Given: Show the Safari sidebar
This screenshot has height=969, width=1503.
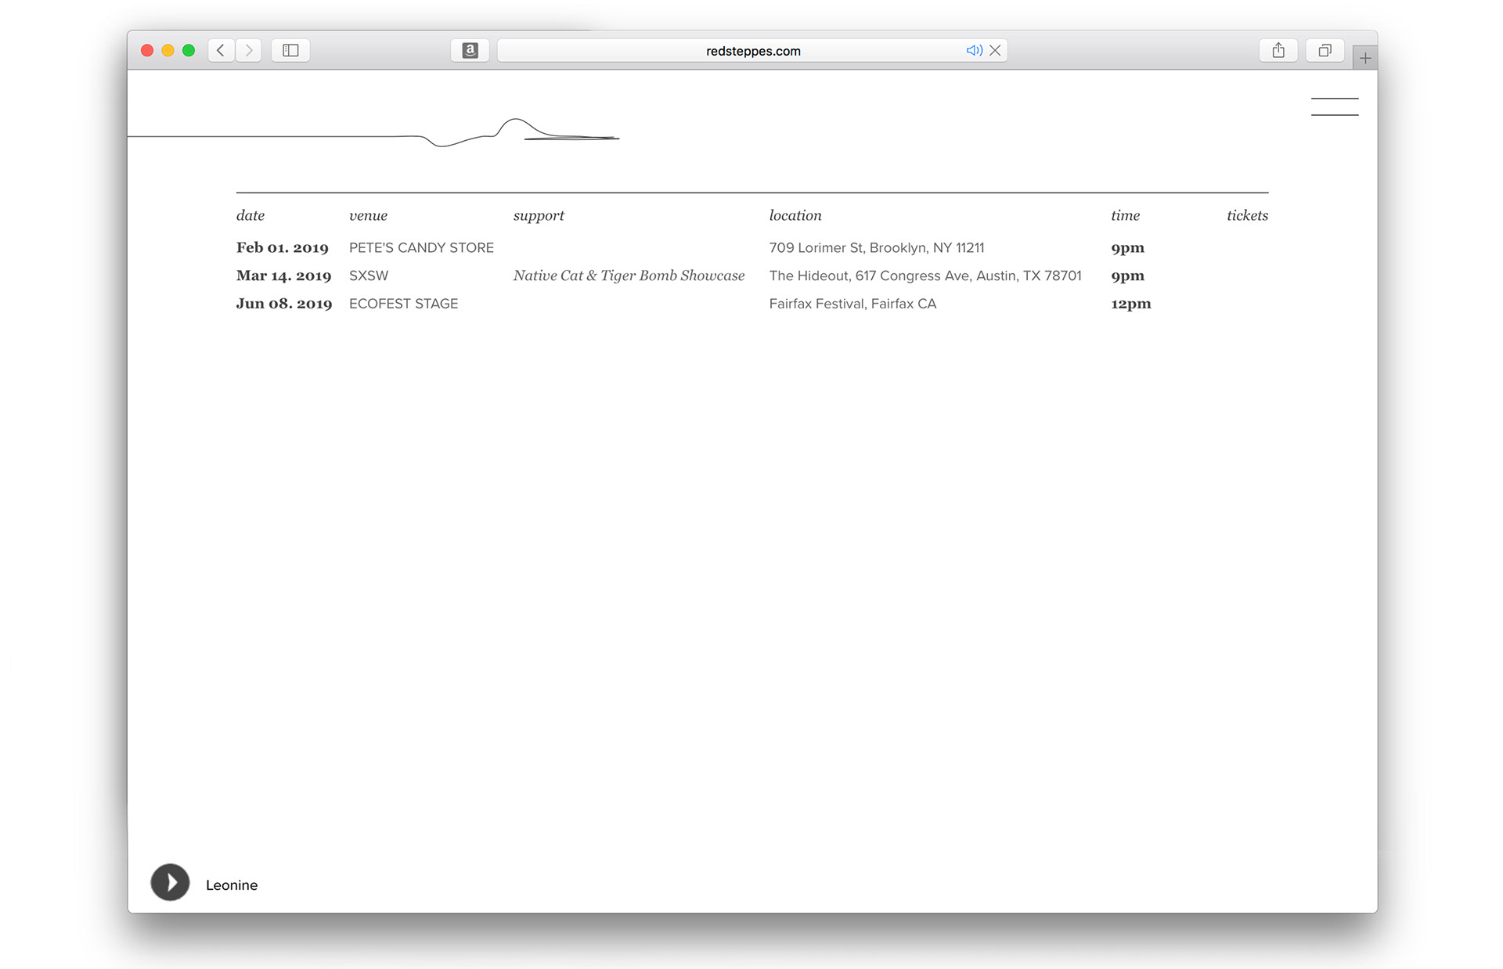Looking at the screenshot, I should (x=290, y=50).
